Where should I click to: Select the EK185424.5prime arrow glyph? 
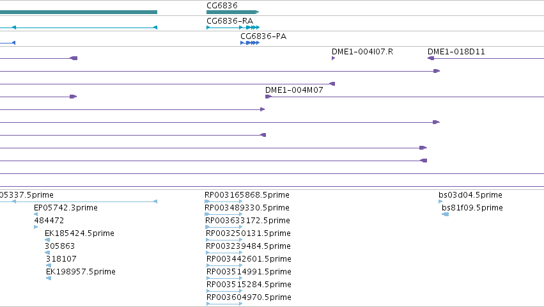[47, 240]
